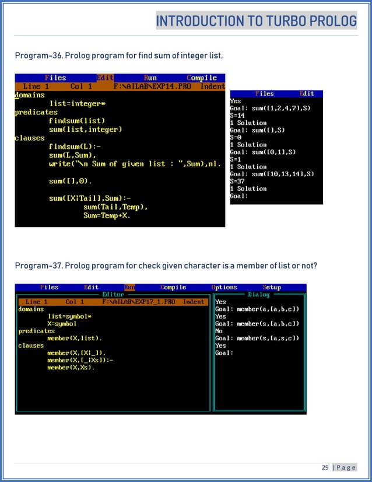Screen dimensions: 372x482
Task: Open Files menu in Program-37 window
Action: pyautogui.click(x=49, y=287)
